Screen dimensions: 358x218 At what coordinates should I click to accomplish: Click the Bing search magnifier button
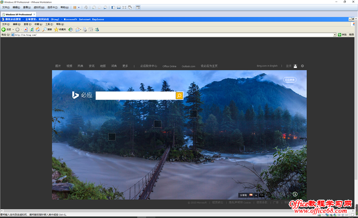179,96
